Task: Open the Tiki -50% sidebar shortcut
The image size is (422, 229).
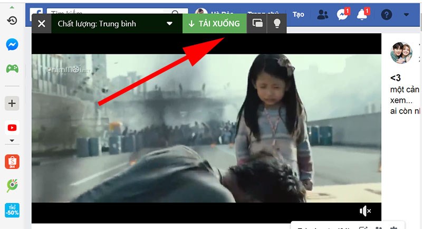Action: (x=12, y=210)
